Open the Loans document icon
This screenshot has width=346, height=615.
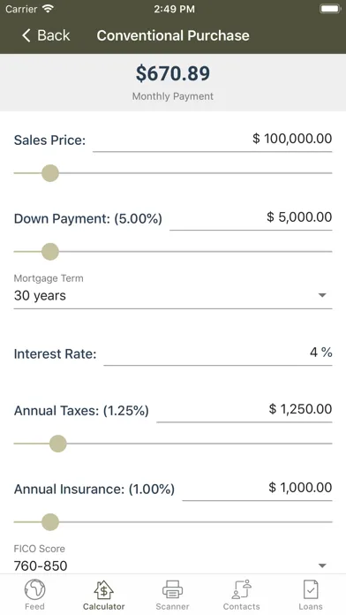coord(311,589)
